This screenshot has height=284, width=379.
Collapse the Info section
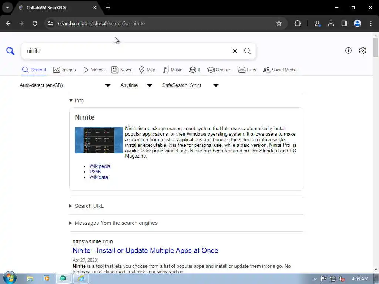76,101
